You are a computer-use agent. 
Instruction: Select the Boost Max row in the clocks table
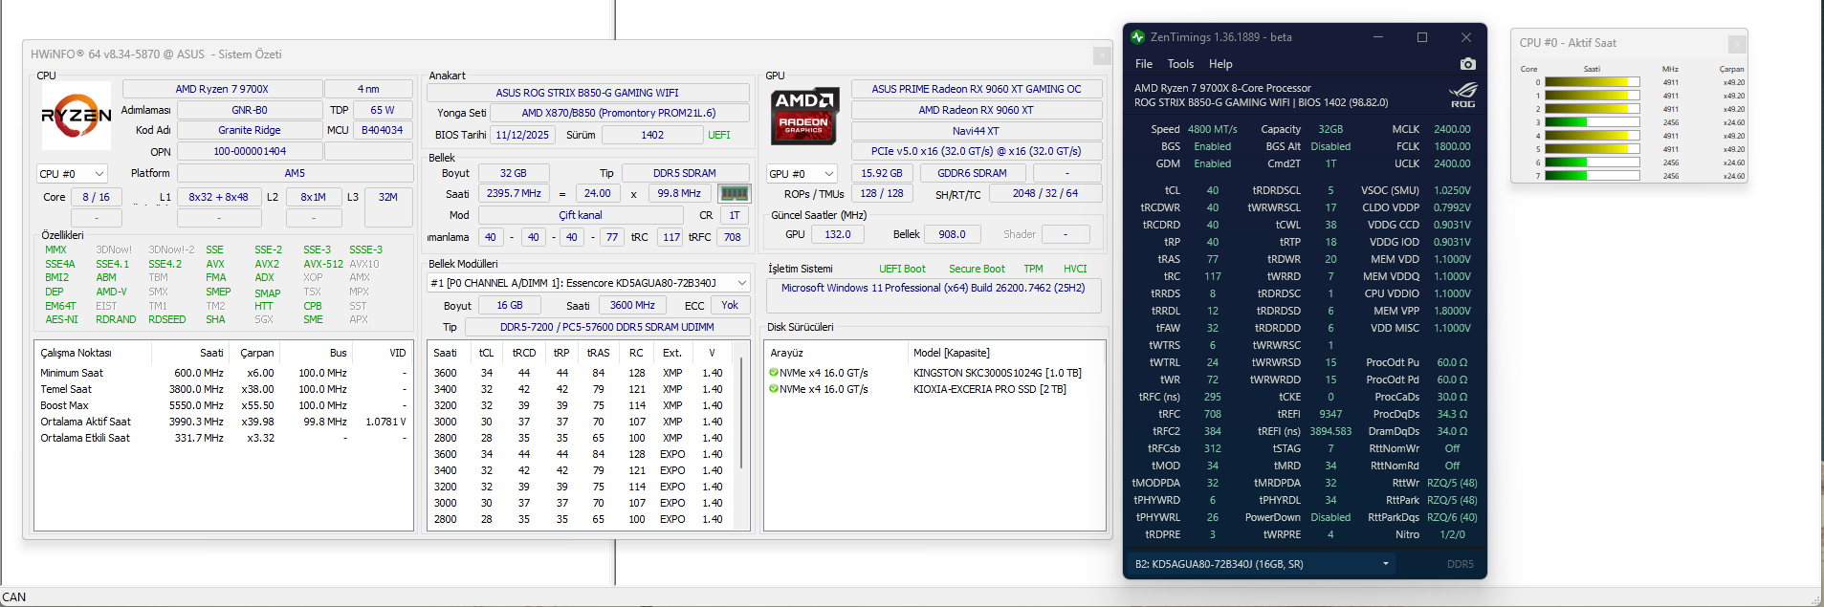(x=224, y=405)
